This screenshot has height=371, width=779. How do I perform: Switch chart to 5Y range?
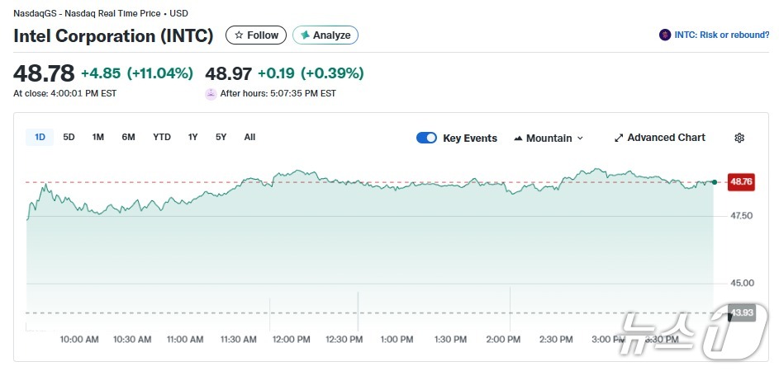[221, 137]
